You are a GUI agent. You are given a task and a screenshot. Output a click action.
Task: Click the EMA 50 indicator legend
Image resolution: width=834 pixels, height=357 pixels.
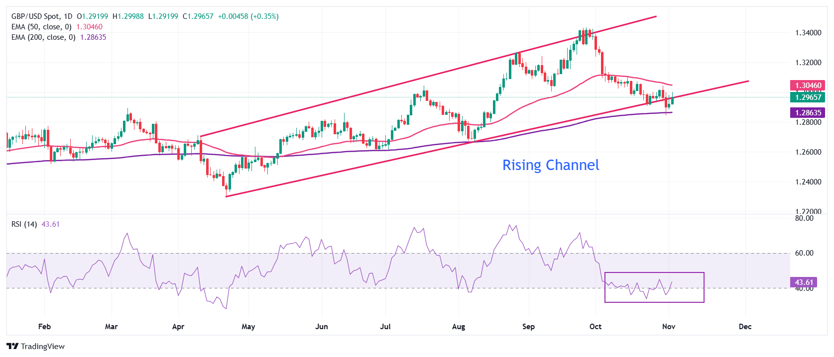41,27
